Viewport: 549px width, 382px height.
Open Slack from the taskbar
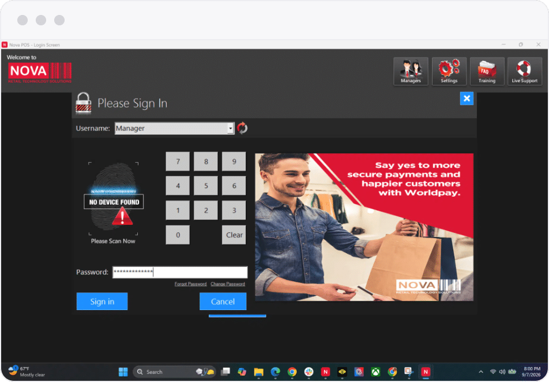pos(309,372)
